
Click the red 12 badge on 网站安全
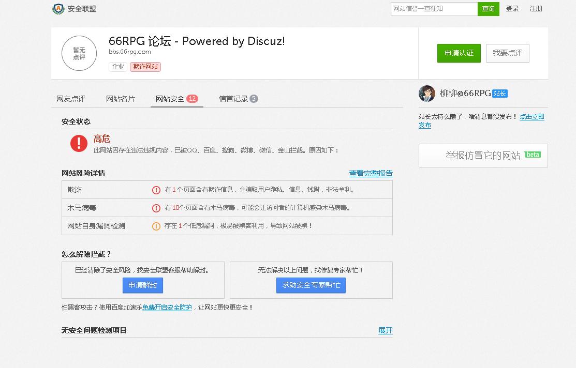(192, 99)
